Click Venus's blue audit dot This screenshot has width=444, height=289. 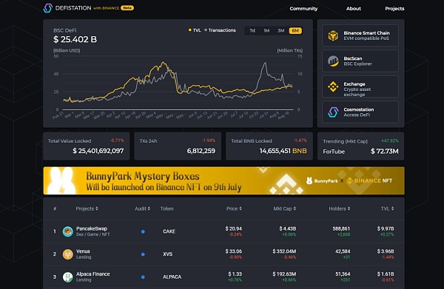coord(143,254)
